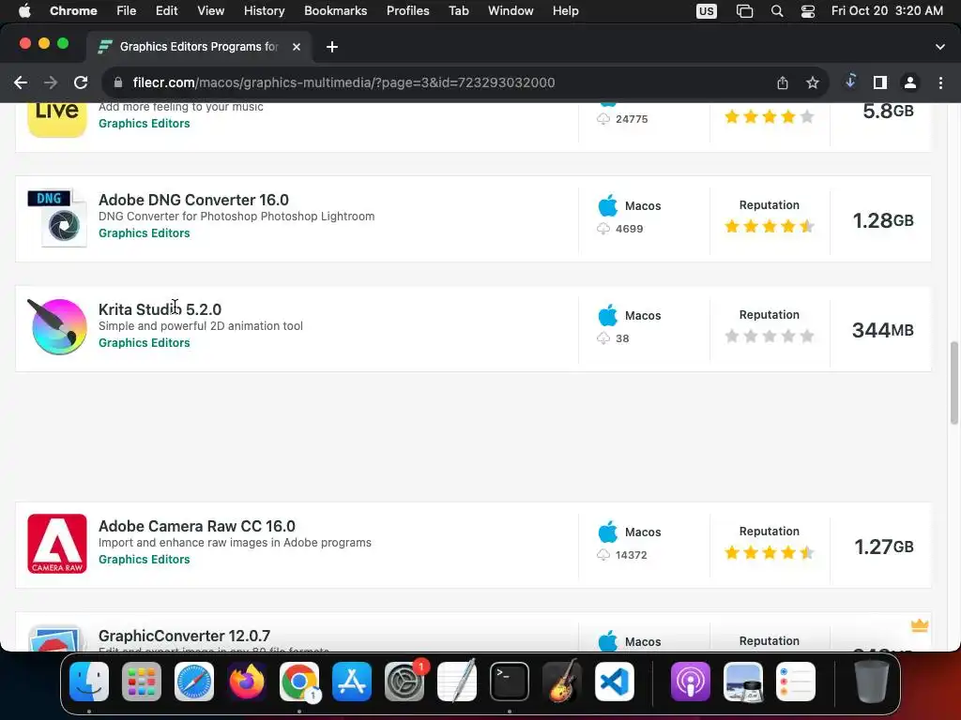Click Graphics Editors category under Adobe DNG Converter

pos(144,233)
